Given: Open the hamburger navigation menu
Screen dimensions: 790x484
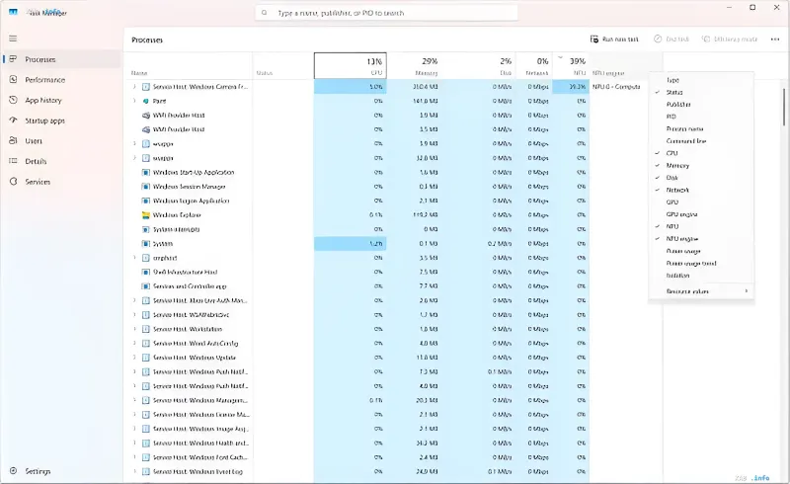Looking at the screenshot, I should coord(13,39).
